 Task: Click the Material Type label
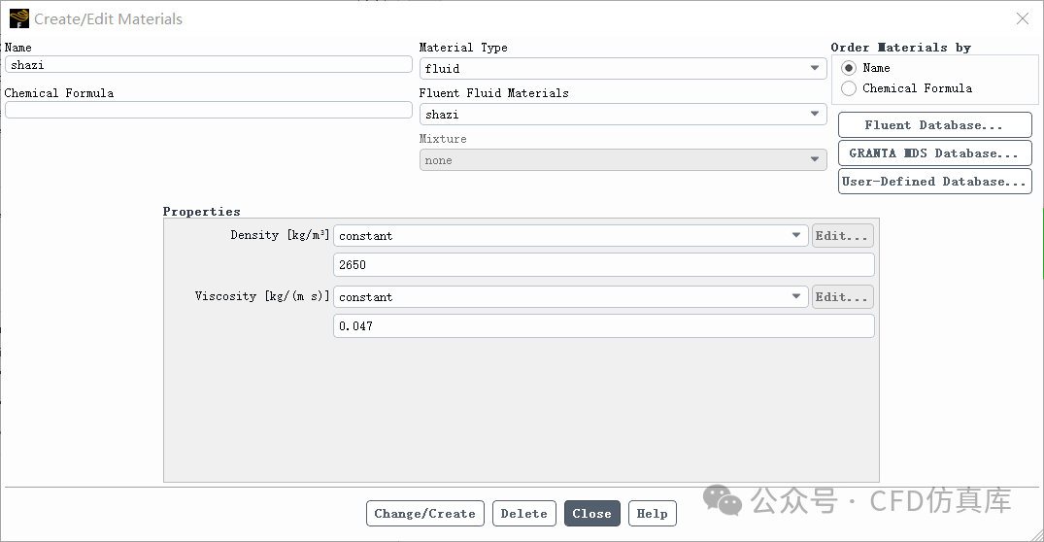click(463, 48)
